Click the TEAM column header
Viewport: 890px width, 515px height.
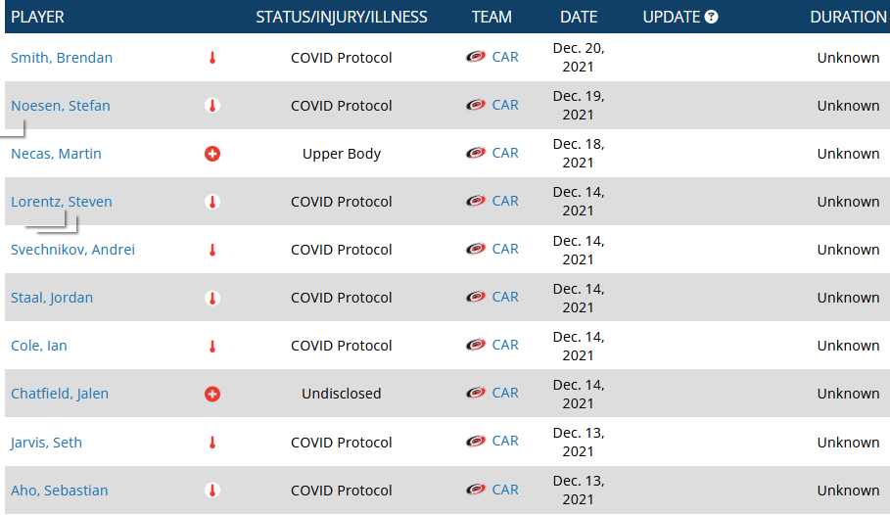[492, 17]
